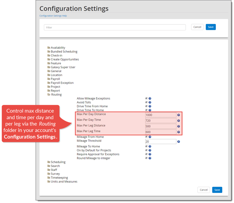The width and height of the screenshot is (234, 203).
Task: Expand the General folder
Action: (54, 71)
